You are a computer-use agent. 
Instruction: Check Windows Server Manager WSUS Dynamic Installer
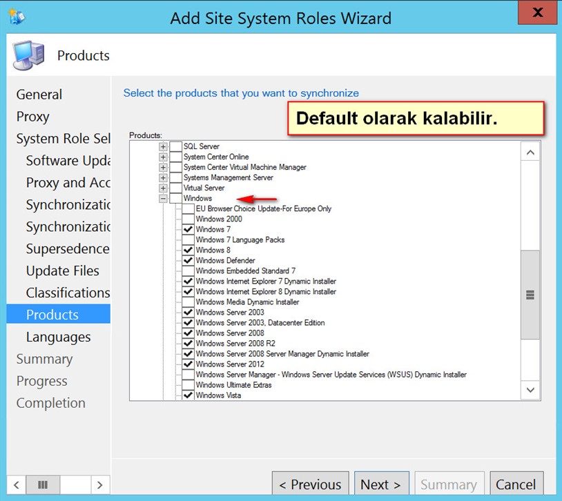click(188, 375)
